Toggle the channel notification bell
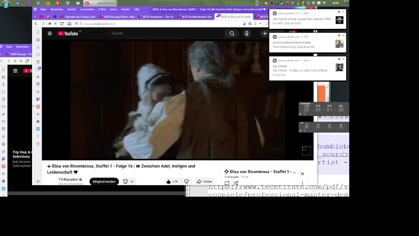The image size is (419, 236). (125, 182)
